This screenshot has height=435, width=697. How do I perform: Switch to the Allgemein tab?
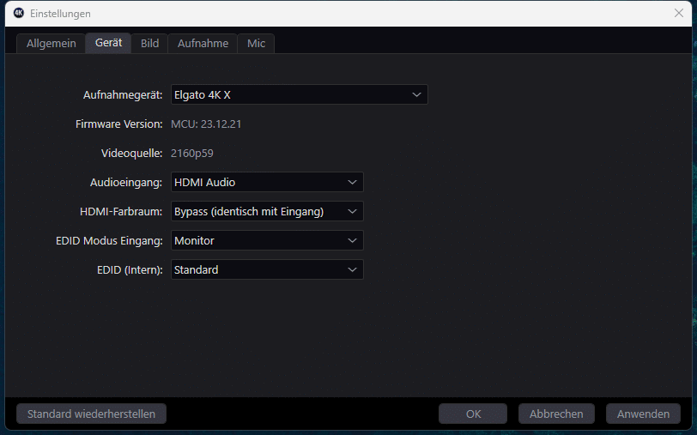(x=51, y=43)
